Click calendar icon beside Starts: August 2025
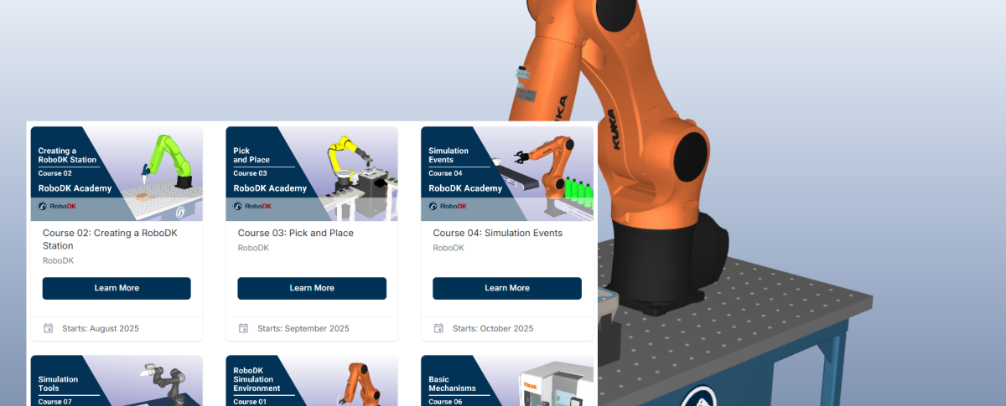The height and width of the screenshot is (406, 1006). point(49,328)
